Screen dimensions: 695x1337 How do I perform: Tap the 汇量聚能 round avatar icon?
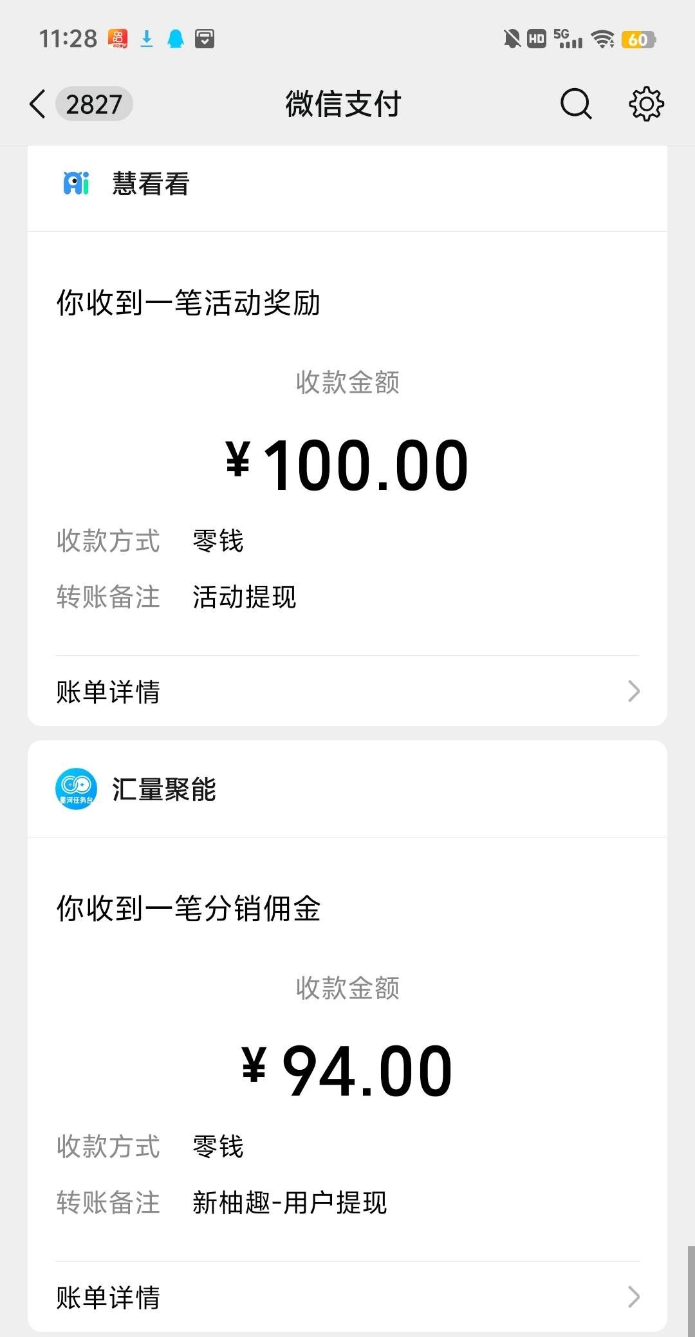(76, 789)
